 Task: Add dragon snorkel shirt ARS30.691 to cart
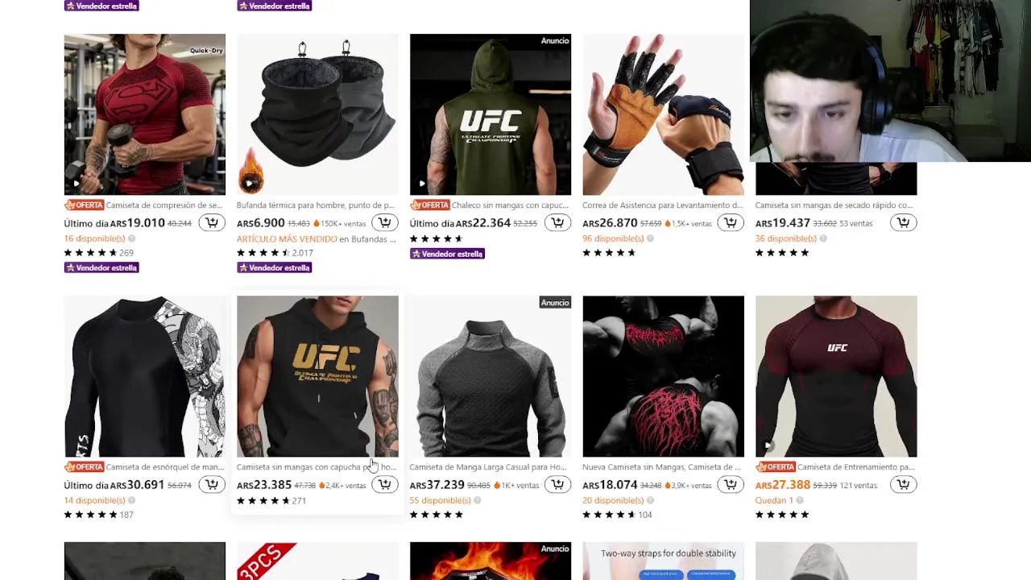point(212,485)
